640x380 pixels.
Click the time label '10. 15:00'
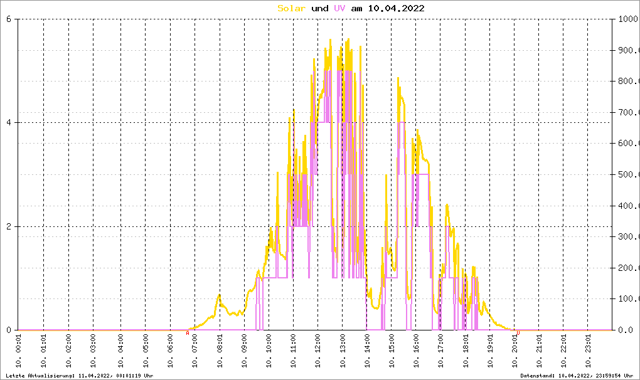[x=392, y=351]
